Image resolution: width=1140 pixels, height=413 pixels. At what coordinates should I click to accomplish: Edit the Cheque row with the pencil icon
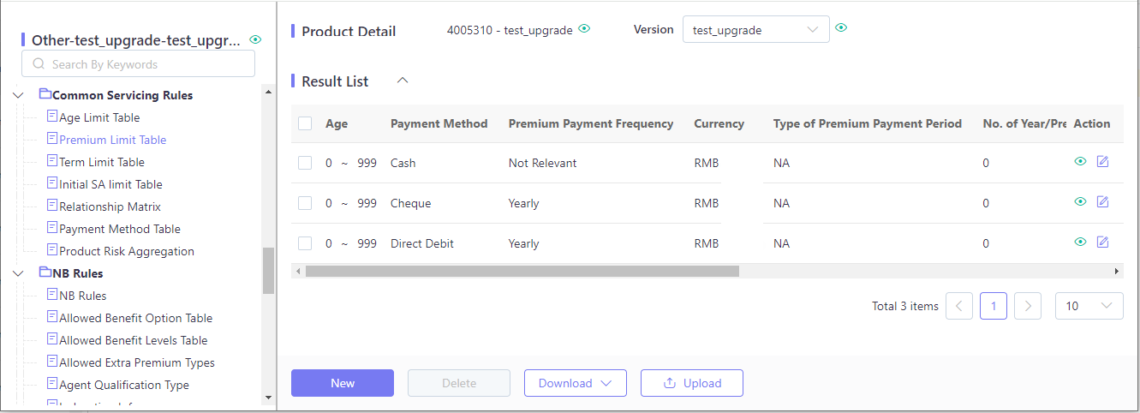click(x=1102, y=201)
